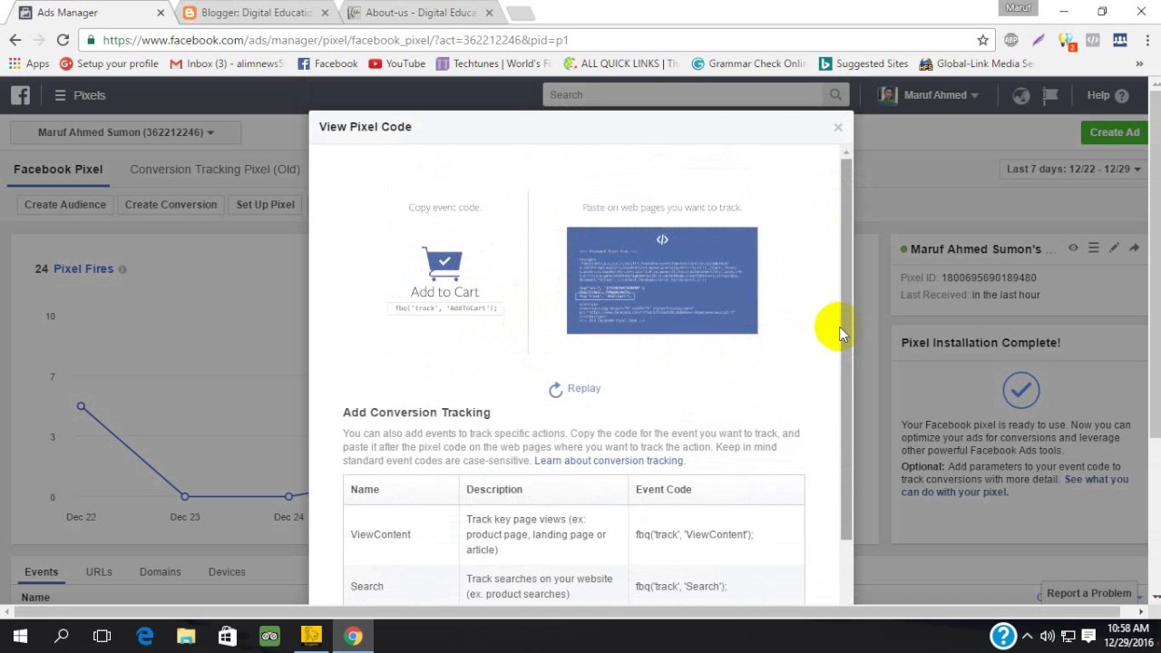Switch to About-us Digital Education browser tab
This screenshot has height=653, width=1161.
(x=420, y=13)
